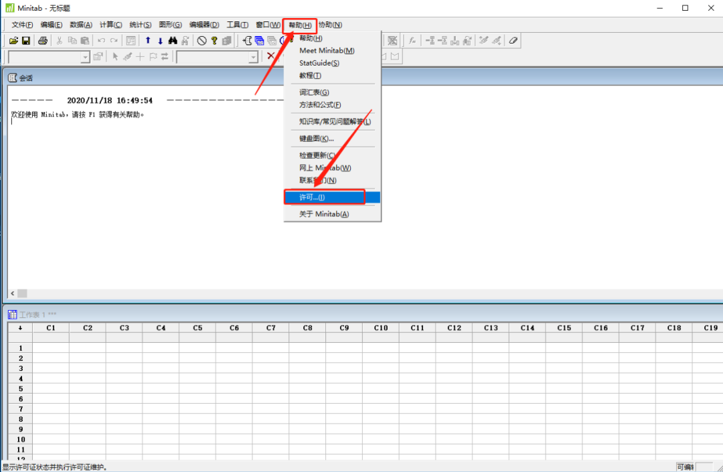723x472 pixels.
Task: Click column header C15
Action: coord(564,328)
